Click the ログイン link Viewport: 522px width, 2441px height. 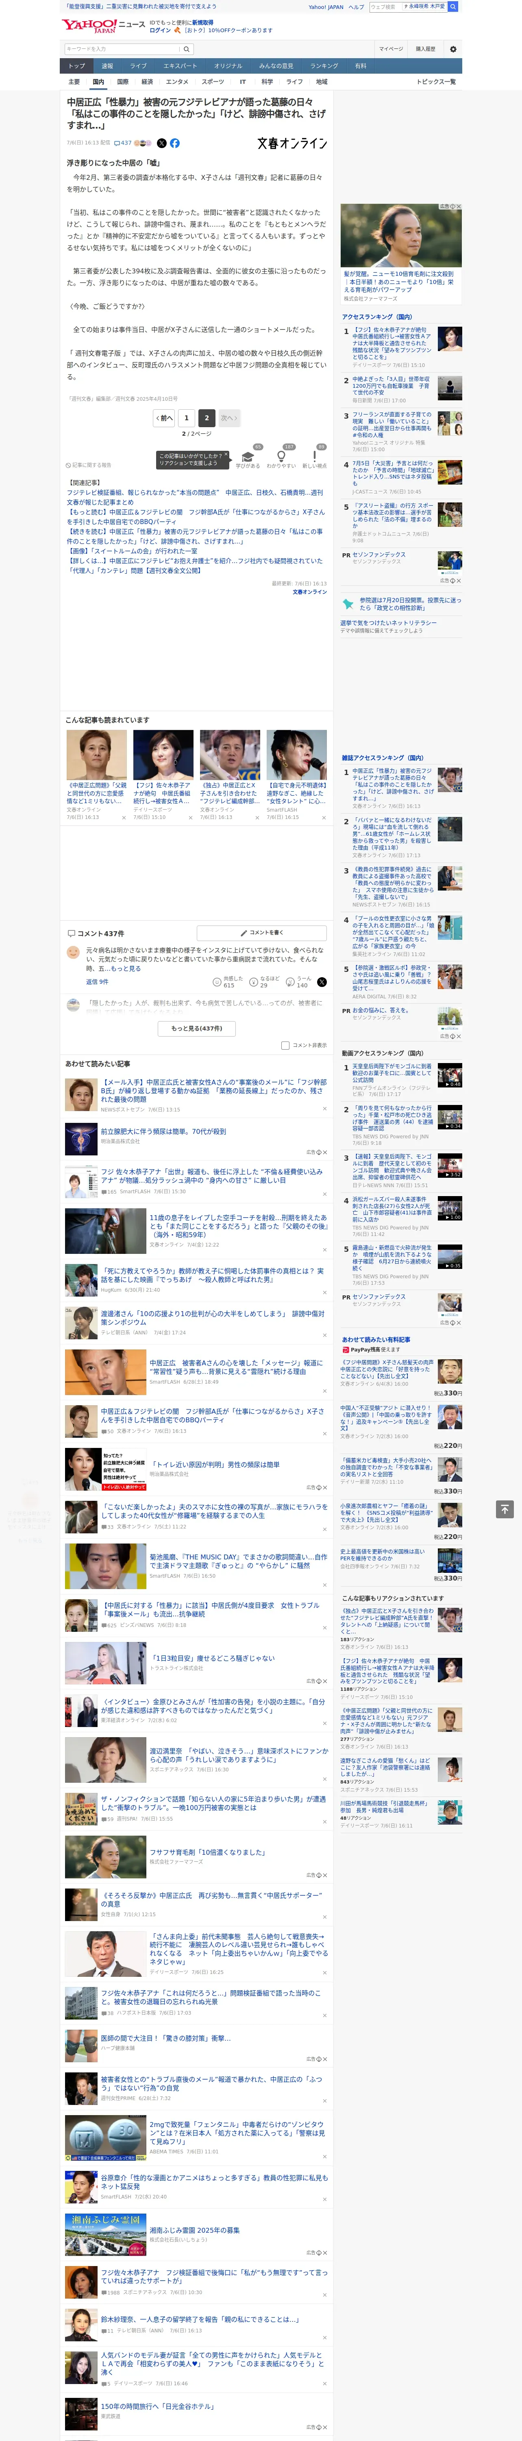tap(160, 31)
